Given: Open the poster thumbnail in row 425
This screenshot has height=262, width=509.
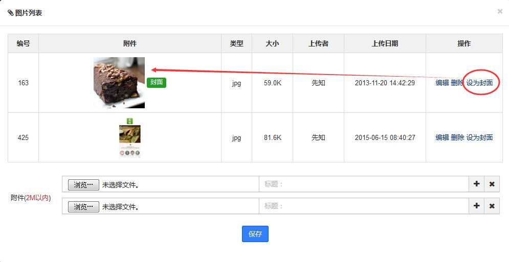Looking at the screenshot, I should pyautogui.click(x=130, y=138).
